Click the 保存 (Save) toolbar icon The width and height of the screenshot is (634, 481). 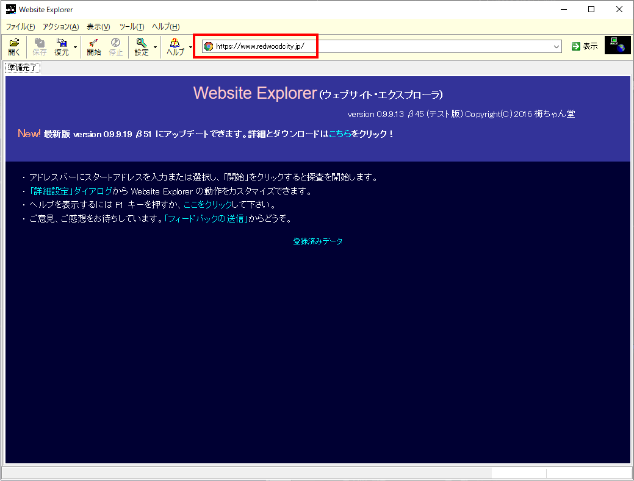tap(40, 47)
